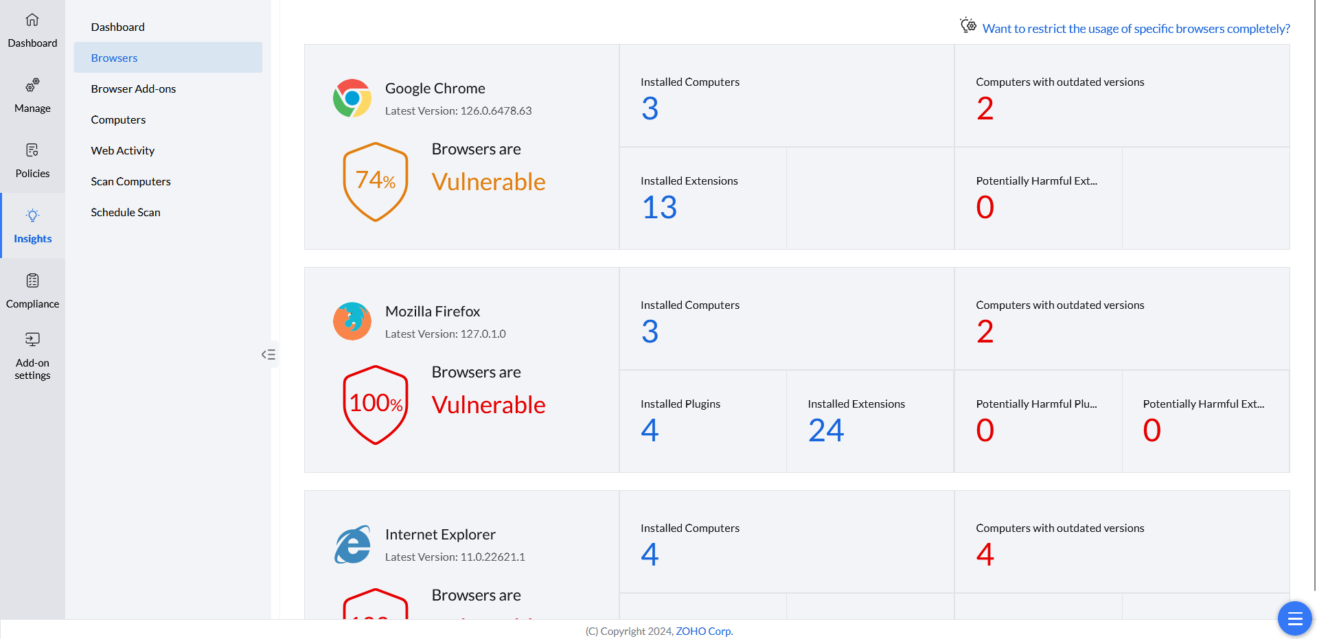This screenshot has width=1317, height=639.
Task: Click the Google Chrome logo
Action: pyautogui.click(x=352, y=98)
